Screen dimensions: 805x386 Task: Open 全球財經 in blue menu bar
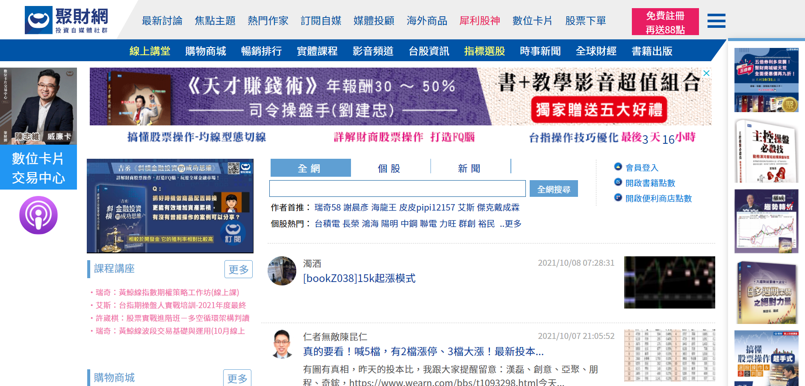click(596, 51)
